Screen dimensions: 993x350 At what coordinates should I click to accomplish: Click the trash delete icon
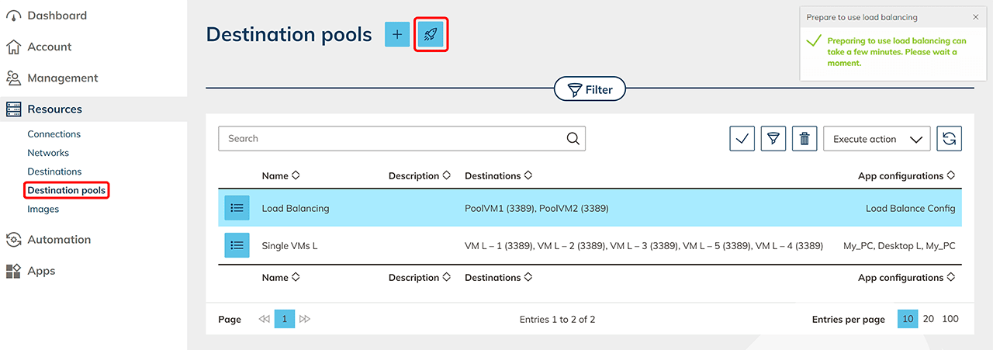(804, 139)
